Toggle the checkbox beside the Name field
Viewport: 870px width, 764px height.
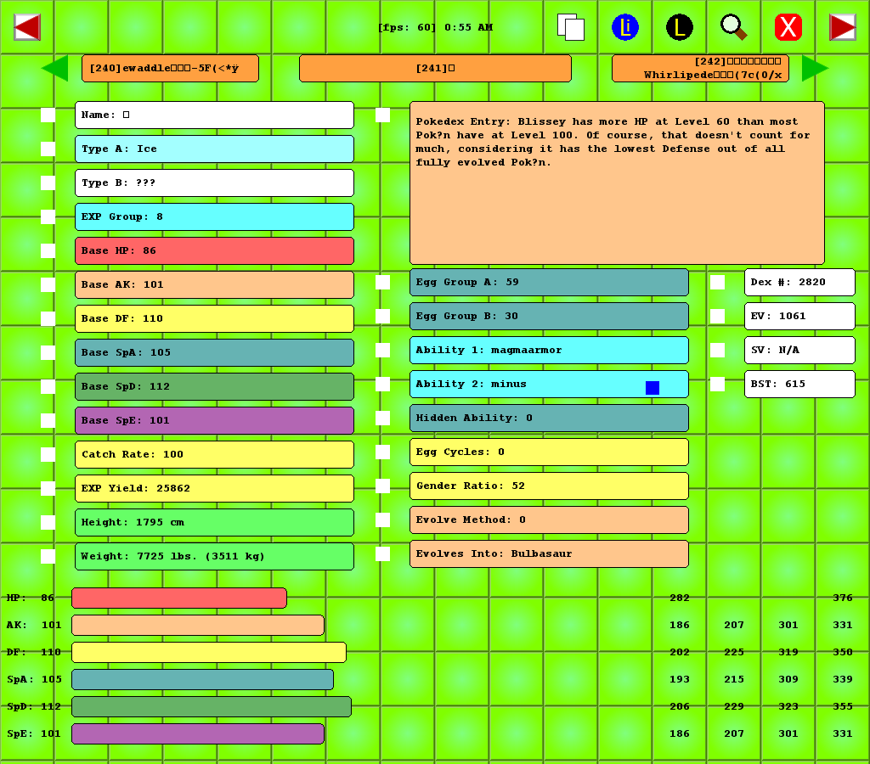point(48,115)
